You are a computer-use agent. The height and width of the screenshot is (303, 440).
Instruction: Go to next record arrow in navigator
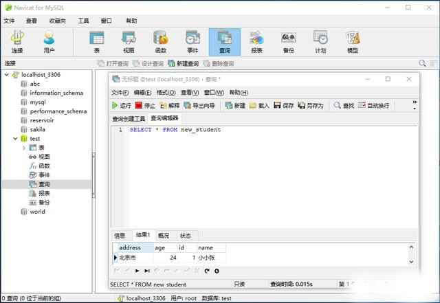pos(137,271)
